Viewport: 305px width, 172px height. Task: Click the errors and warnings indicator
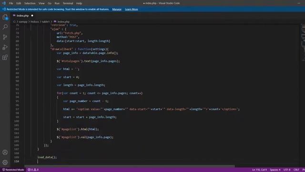33,170
